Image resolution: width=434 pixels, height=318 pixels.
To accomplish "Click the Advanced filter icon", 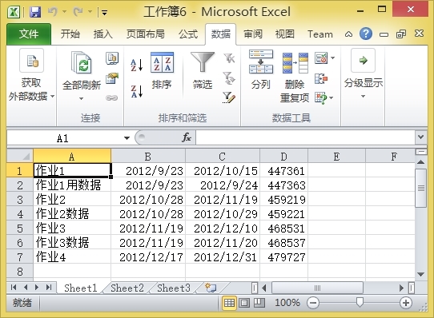I will tap(229, 97).
